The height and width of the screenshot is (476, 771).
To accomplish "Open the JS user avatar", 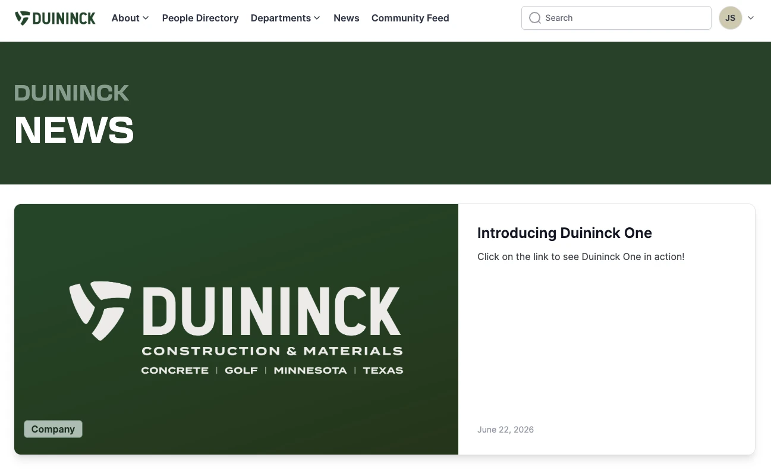I will click(x=731, y=18).
